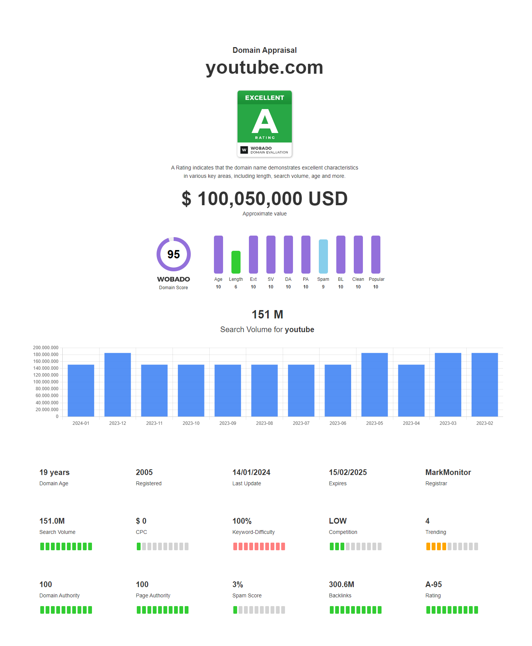Click the A-95 rating value

pos(434,584)
